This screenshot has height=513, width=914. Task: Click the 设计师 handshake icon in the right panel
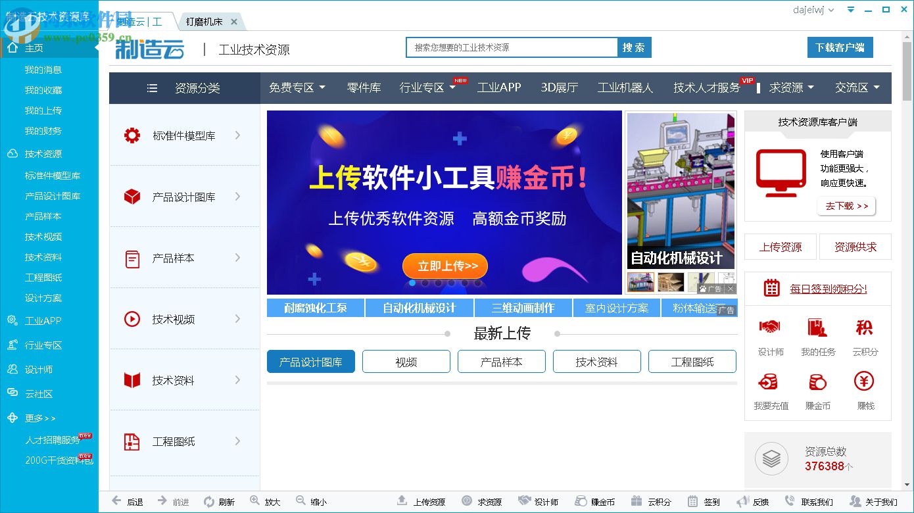pyautogui.click(x=770, y=327)
